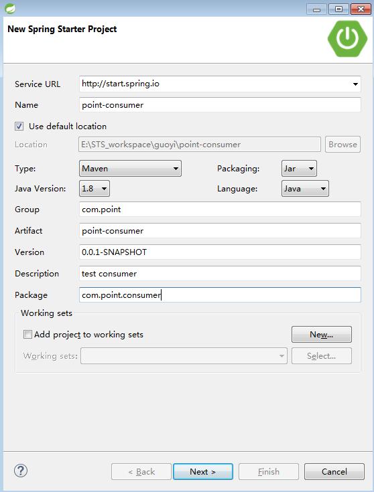Close the dialog with the X button
Viewport: 374px width, 492px height.
(361, 9)
